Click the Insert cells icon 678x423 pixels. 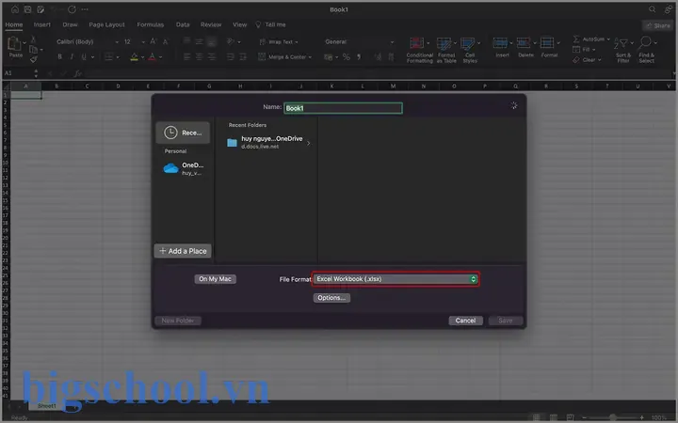[500, 42]
